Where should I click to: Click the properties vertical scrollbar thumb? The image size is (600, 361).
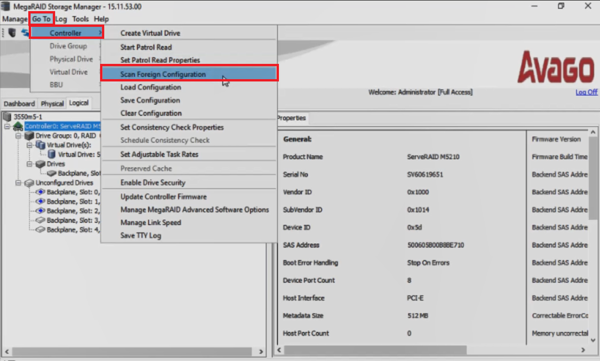coord(594,179)
